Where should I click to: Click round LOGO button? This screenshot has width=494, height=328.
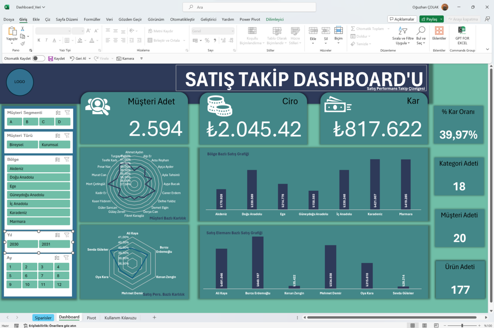[x=20, y=82]
